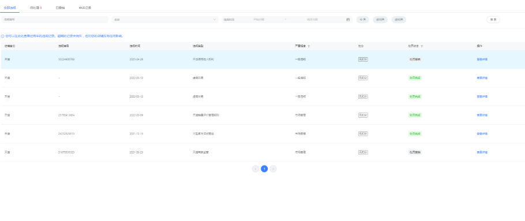Click the 无扣分 tag in 2021-08-23 row
Image resolution: width=525 pixels, height=221 pixels.
(363, 152)
